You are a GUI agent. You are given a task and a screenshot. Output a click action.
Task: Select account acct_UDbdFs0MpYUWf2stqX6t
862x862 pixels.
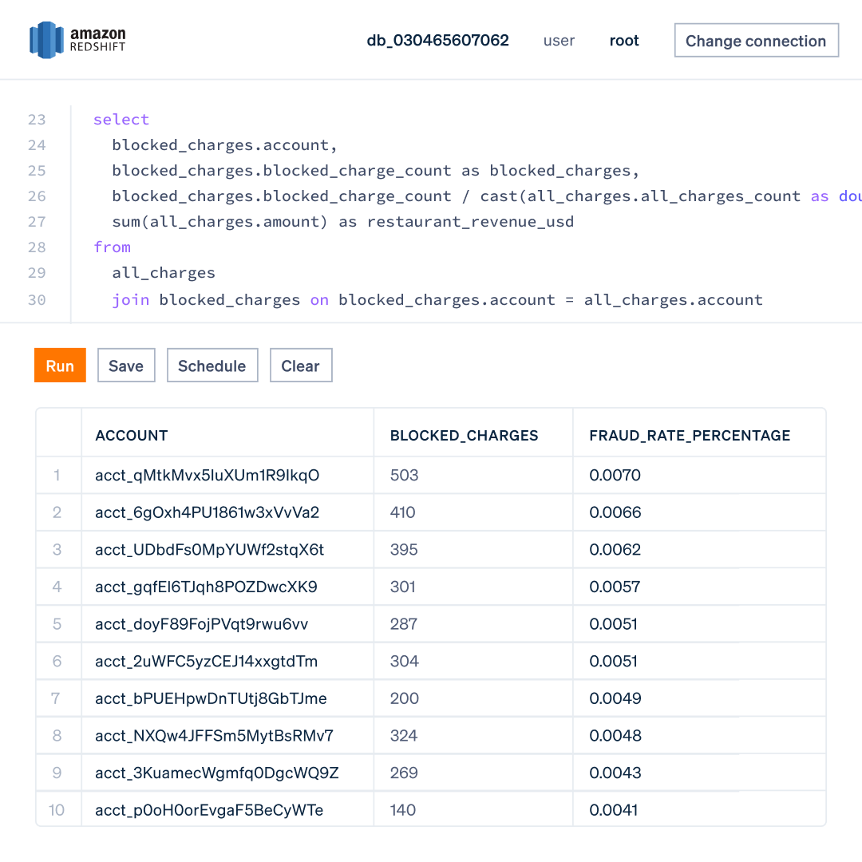click(209, 550)
